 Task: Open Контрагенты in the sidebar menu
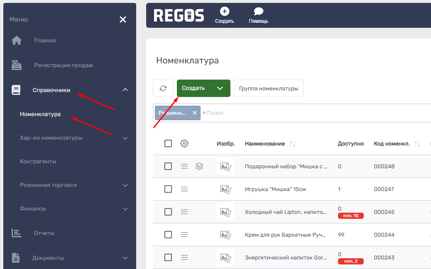[38, 161]
